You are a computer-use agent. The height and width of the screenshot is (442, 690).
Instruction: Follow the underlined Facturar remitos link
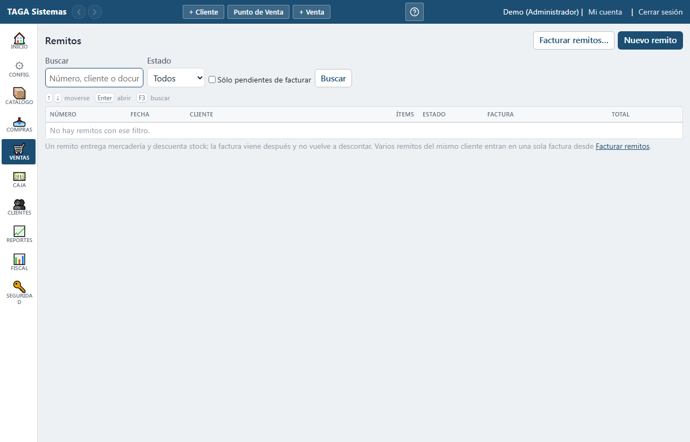pyautogui.click(x=623, y=146)
